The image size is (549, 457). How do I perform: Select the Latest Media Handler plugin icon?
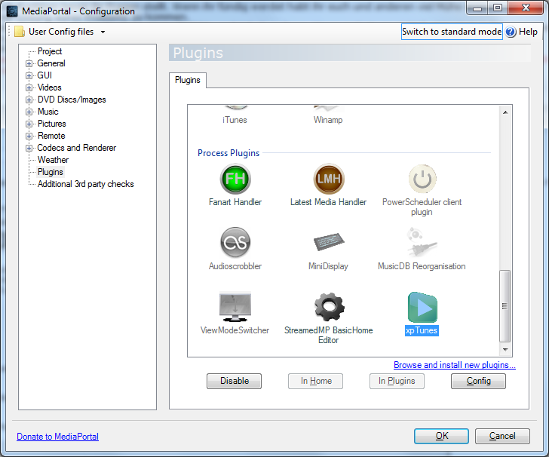coord(329,179)
